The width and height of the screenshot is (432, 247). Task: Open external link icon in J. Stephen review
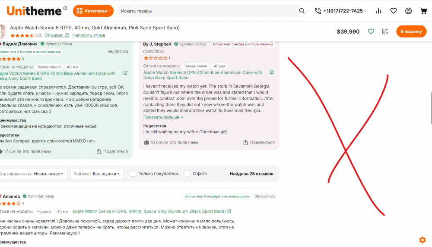coord(272,72)
